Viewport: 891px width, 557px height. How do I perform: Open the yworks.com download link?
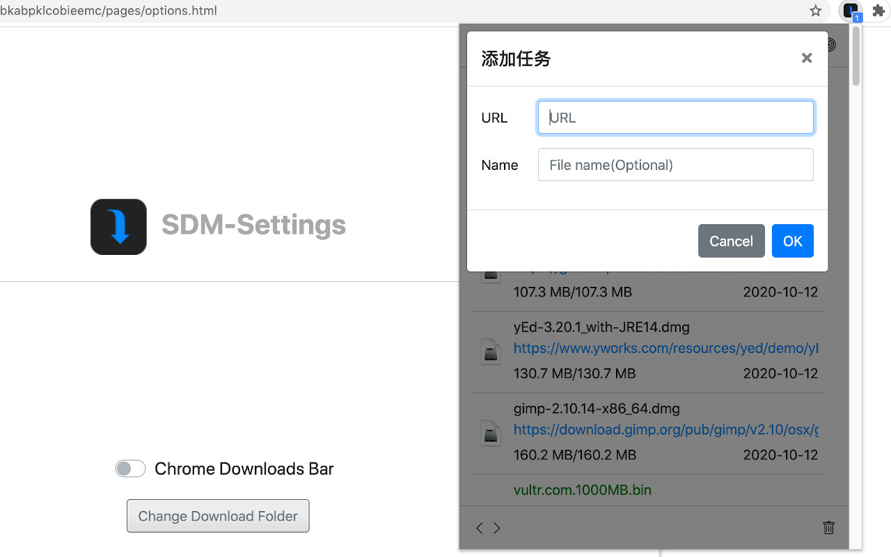coord(665,348)
